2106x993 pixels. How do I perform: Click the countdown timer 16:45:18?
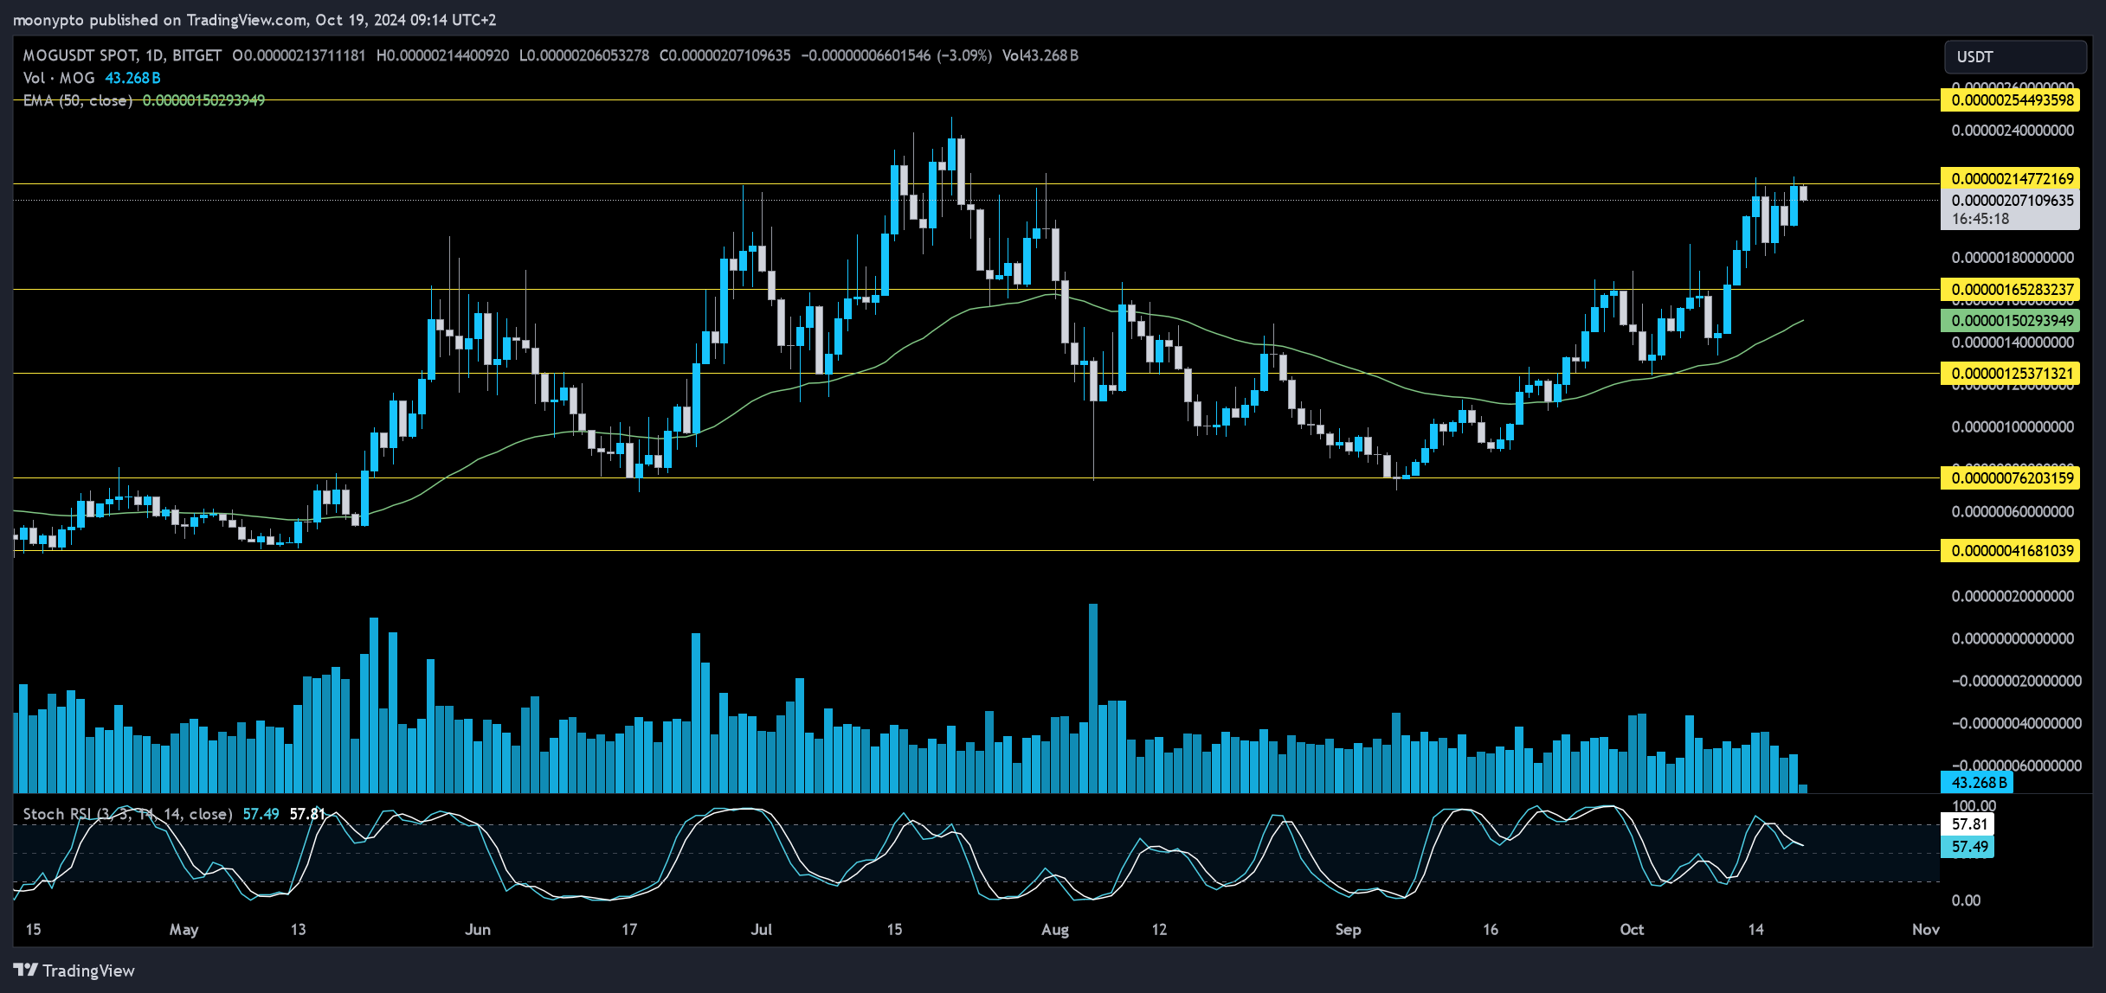tap(1980, 219)
